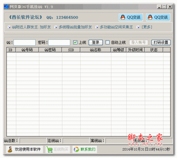Open the first QQ交谈 chat button
Image resolution: width=177 pixels, height=158 pixels.
click(x=131, y=17)
